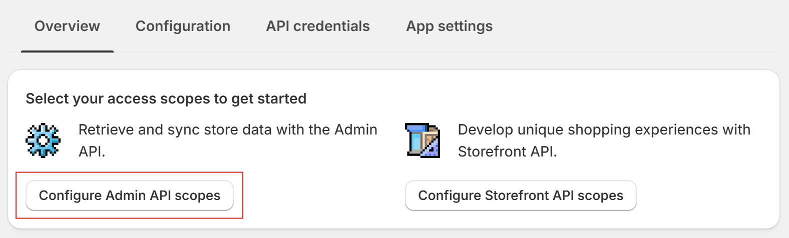789x238 pixels.
Task: Open Storefront API scope configuration
Action: (x=521, y=195)
